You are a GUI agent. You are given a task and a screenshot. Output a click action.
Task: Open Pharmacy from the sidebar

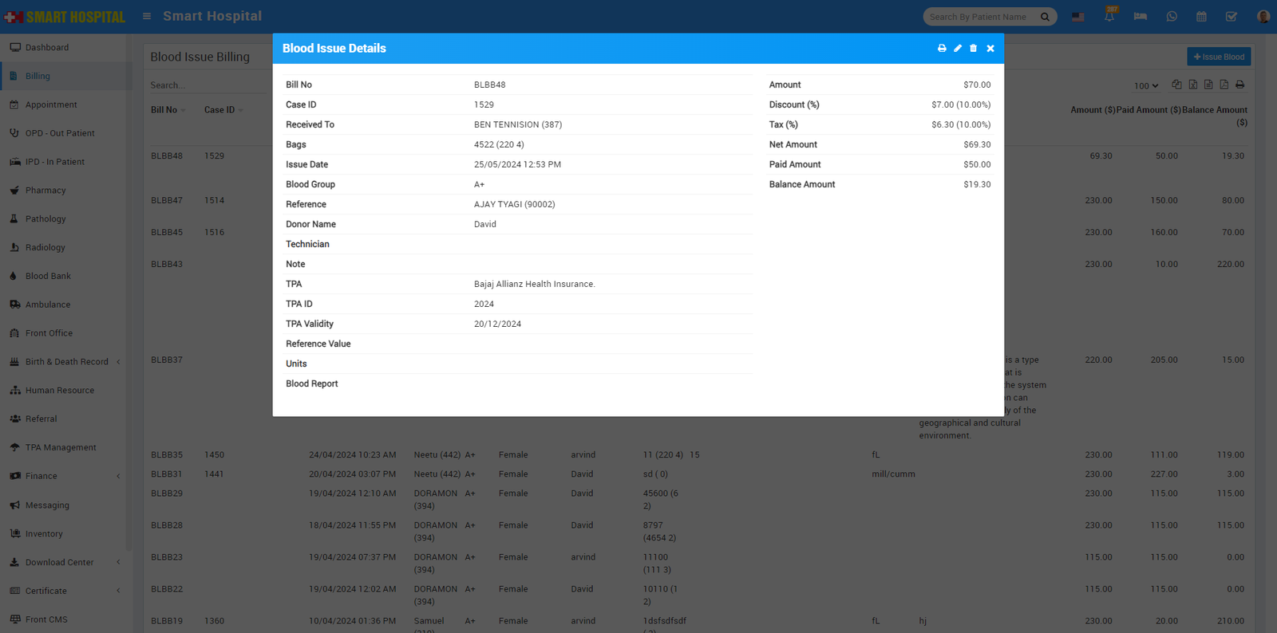(x=45, y=191)
